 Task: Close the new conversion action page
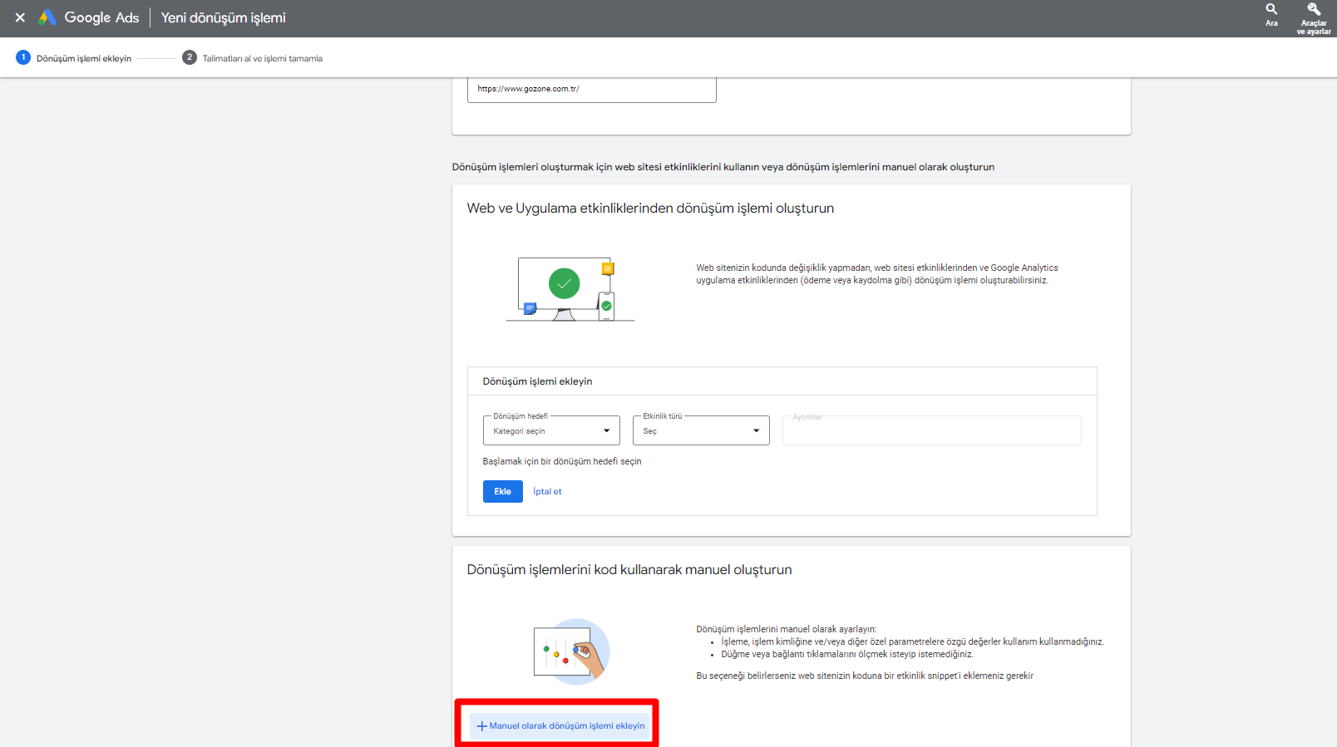coord(20,17)
